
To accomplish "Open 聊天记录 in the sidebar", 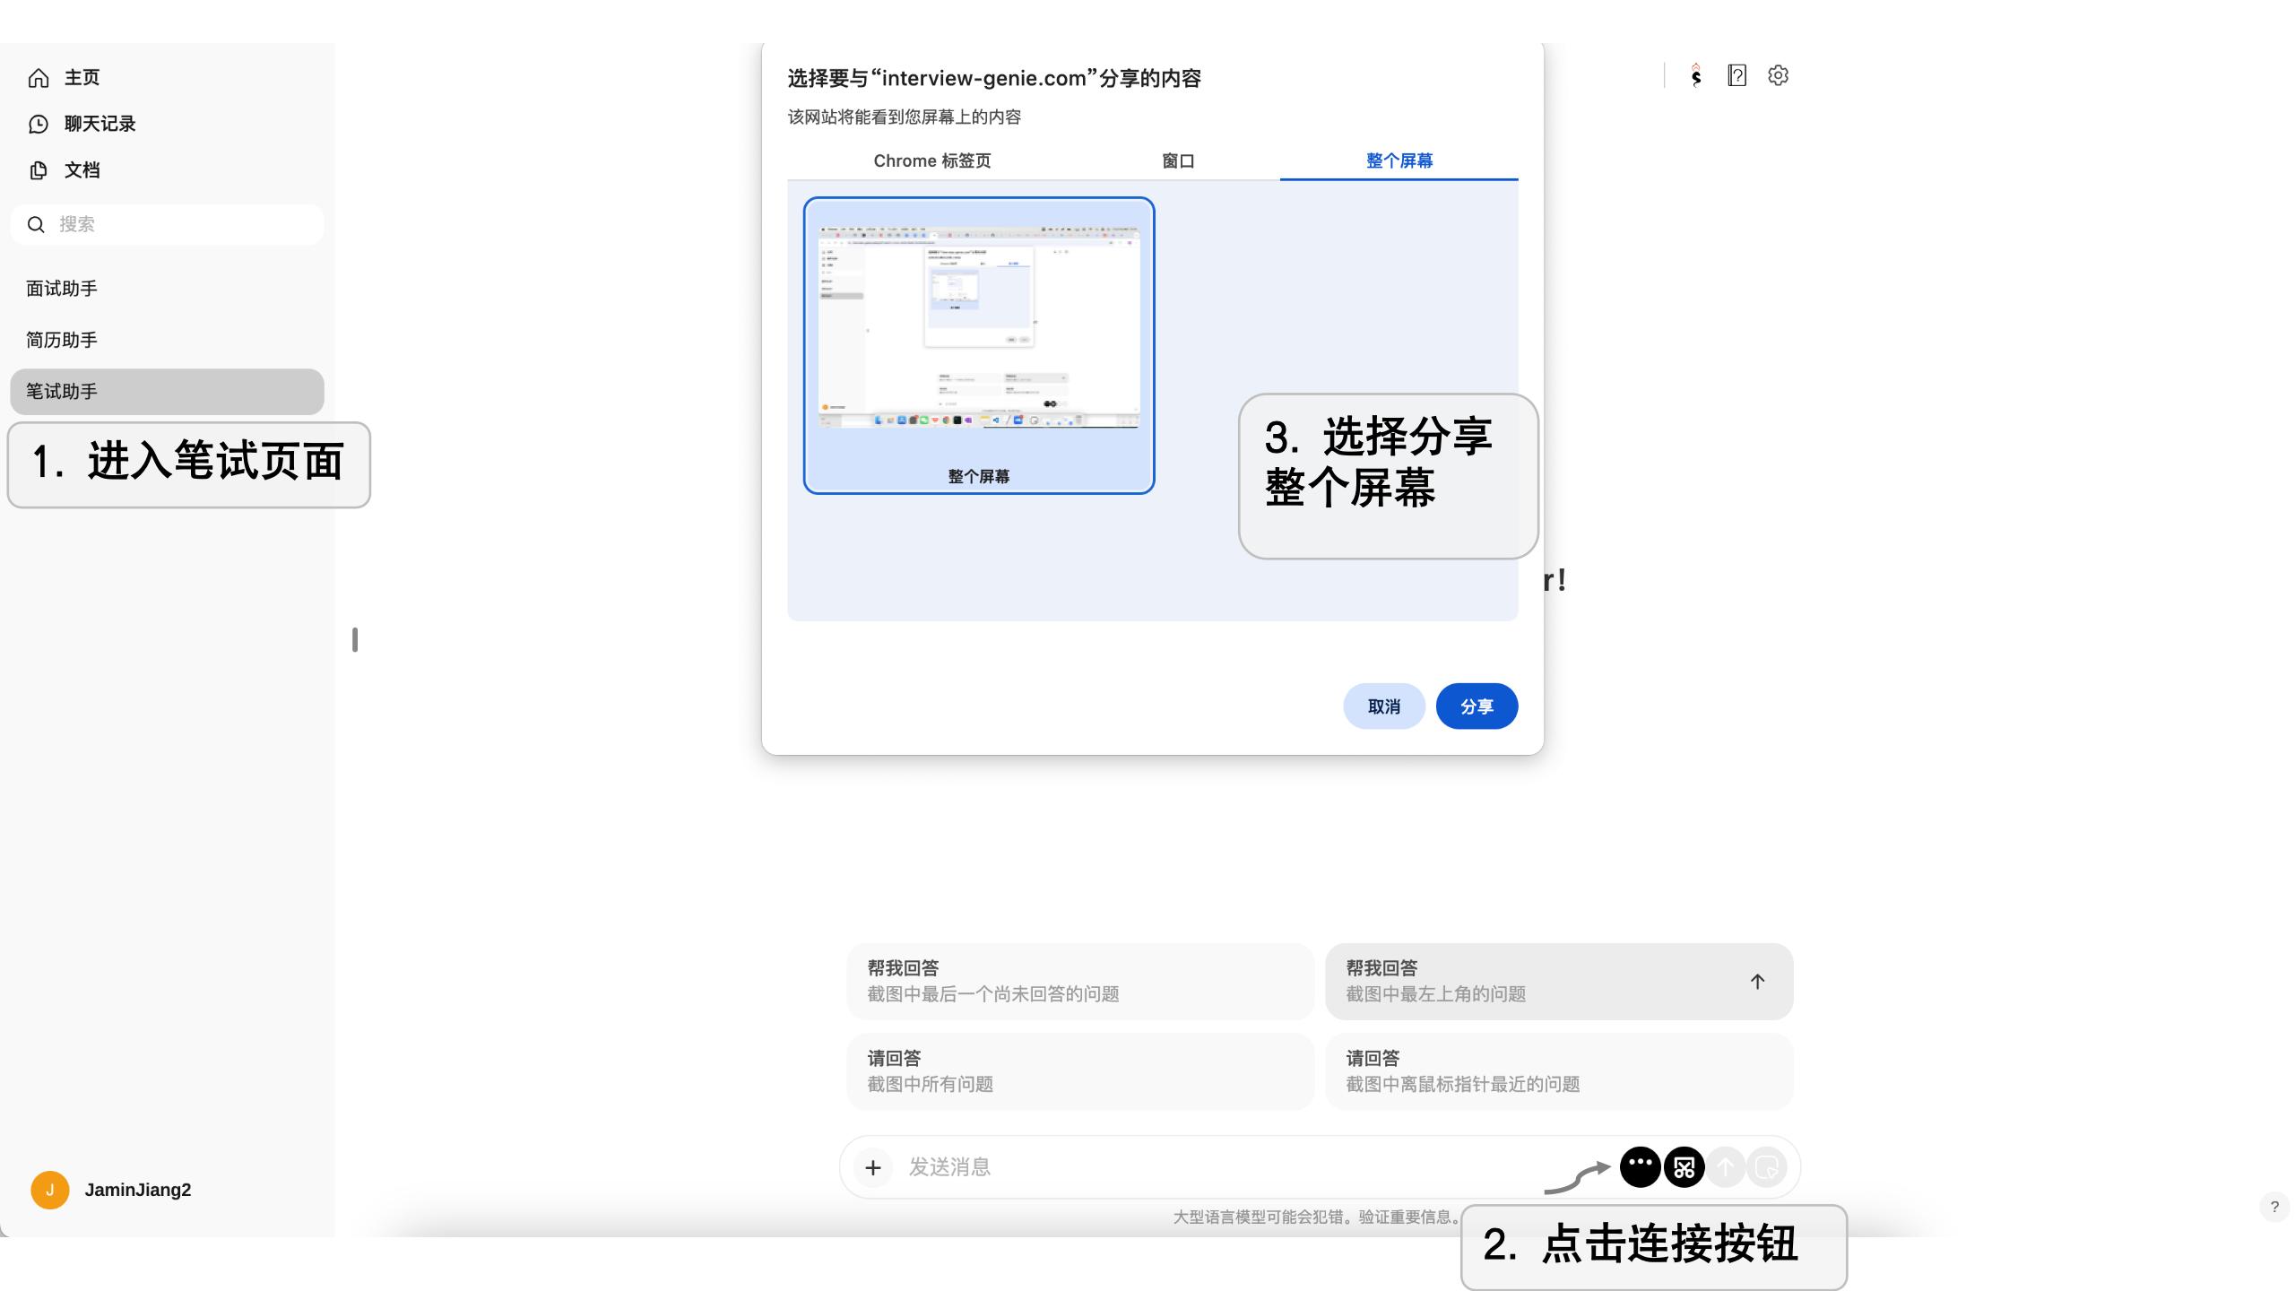I will [x=99, y=124].
